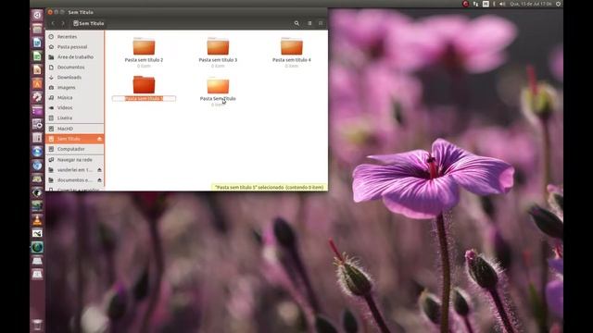Viewport: 593px width, 333px height.
Task: Unmount the documentos network share
Action: [x=99, y=180]
